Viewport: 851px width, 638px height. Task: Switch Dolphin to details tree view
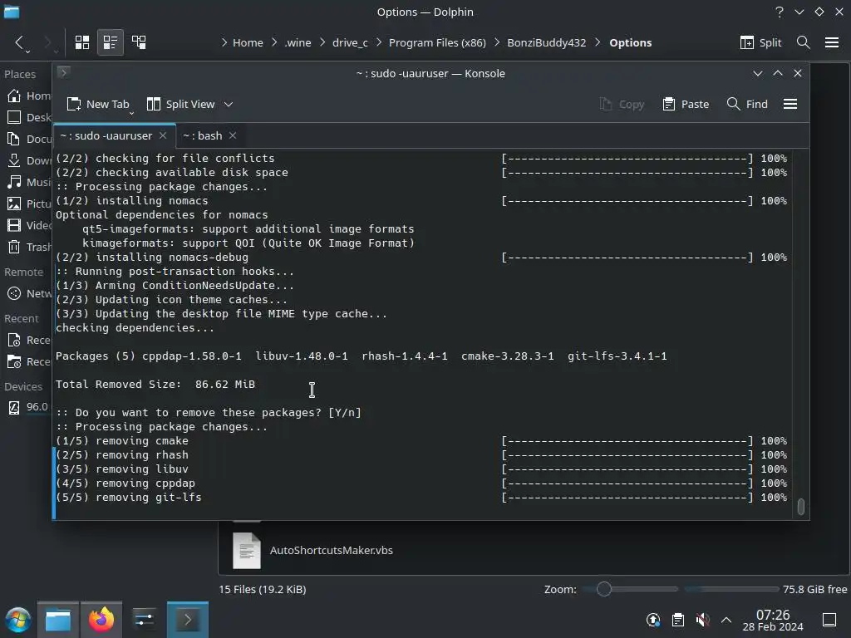(139, 42)
